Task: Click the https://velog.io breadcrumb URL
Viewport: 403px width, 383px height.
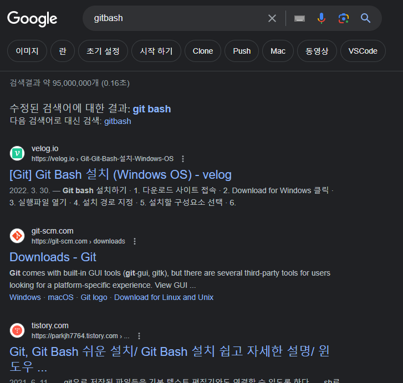Action: [103, 159]
